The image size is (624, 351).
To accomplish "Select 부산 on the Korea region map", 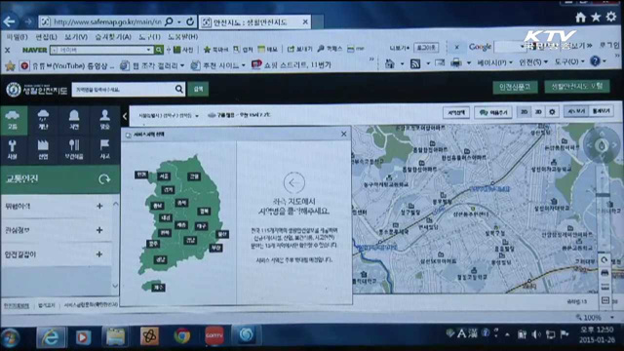I will [215, 248].
